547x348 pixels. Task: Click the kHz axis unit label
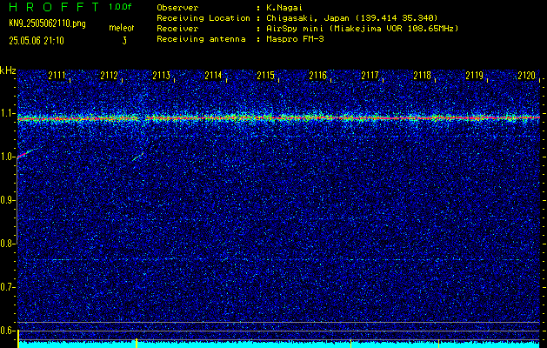tap(8, 70)
